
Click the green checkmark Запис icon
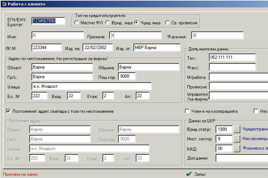coord(189,174)
